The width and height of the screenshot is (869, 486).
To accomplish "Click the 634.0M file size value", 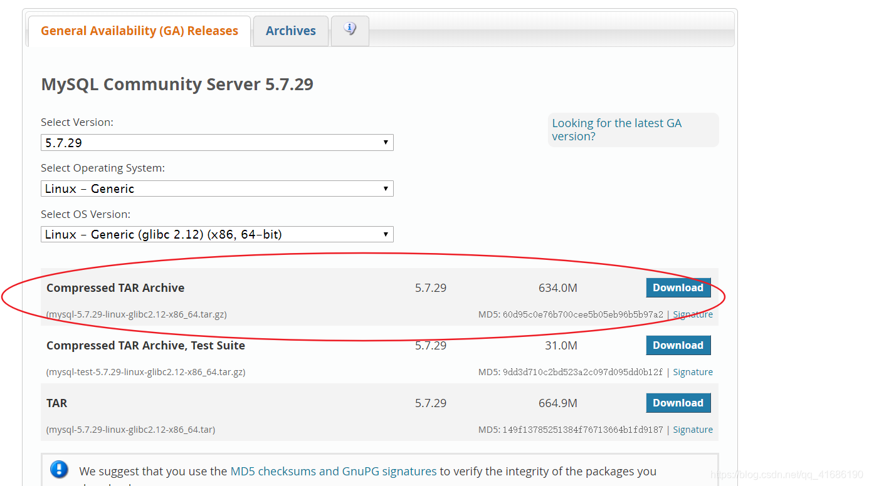I will coord(558,288).
